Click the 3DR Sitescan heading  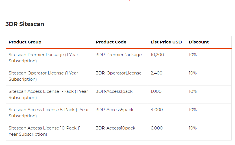[25, 24]
